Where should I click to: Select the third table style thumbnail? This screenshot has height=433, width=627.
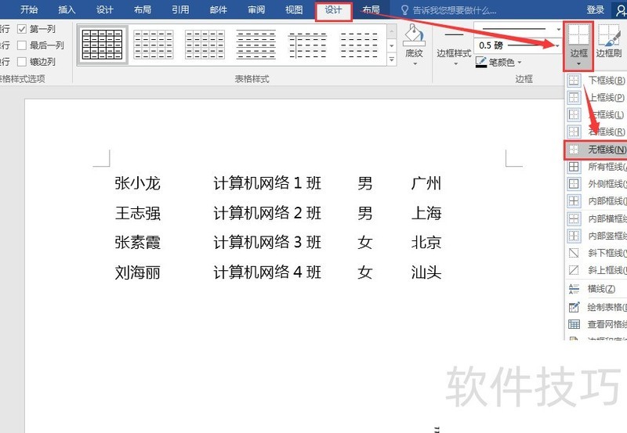(205, 45)
